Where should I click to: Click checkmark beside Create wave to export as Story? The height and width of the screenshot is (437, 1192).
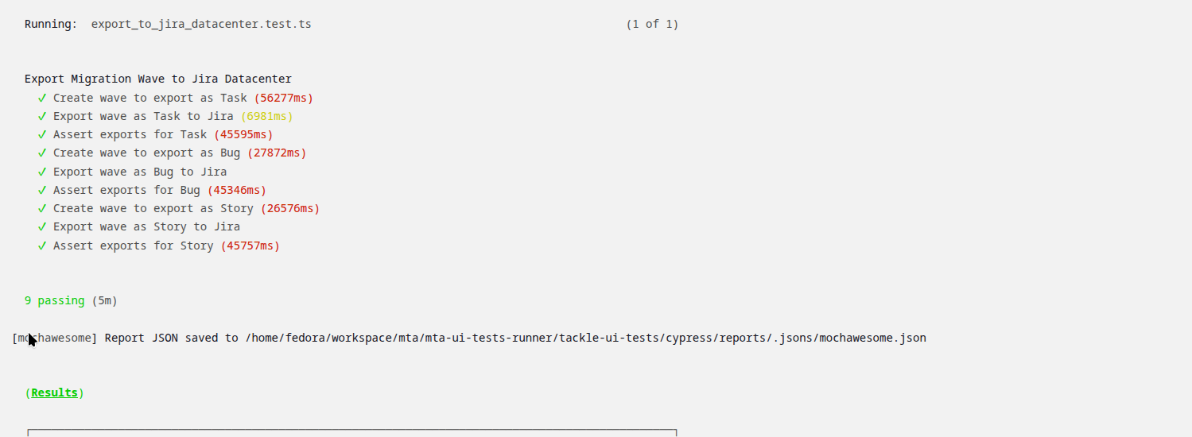pyautogui.click(x=42, y=208)
